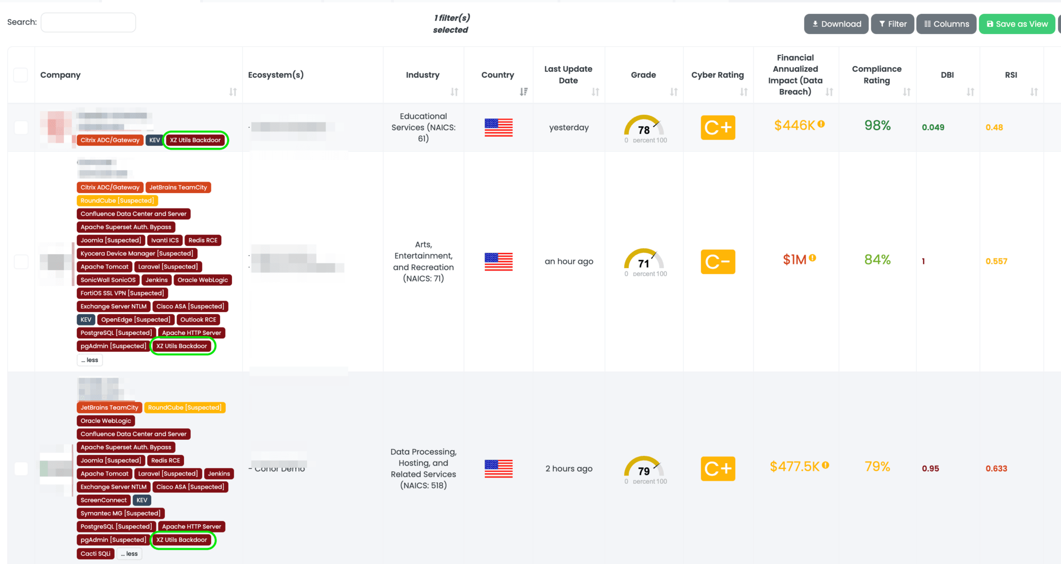
Task: Collapse the tag list with '... less' in the second row
Action: coord(90,360)
